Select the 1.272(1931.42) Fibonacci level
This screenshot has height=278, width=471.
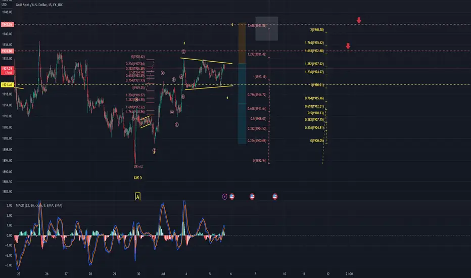coord(257,55)
